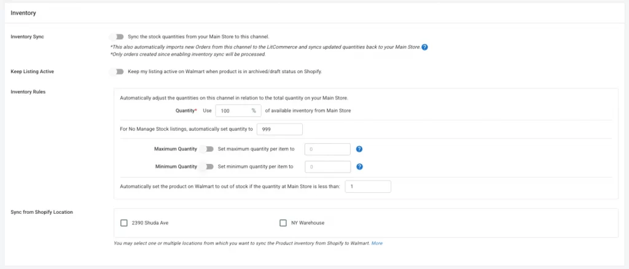
Task: Click 'For No Manage Stock listings' text
Action: tap(187, 130)
